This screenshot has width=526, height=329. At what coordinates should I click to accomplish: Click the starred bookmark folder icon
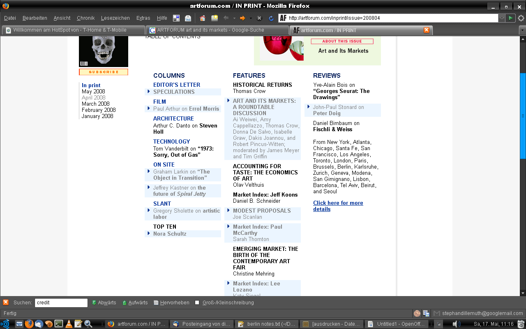click(x=215, y=18)
